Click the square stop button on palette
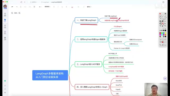This screenshot has height=96, width=170. click(x=165, y=14)
